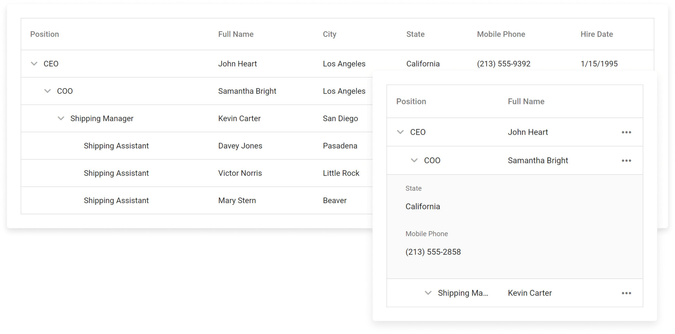This screenshot has width=675, height=334.
Task: Select the Davey Jones row
Action: coord(240,146)
